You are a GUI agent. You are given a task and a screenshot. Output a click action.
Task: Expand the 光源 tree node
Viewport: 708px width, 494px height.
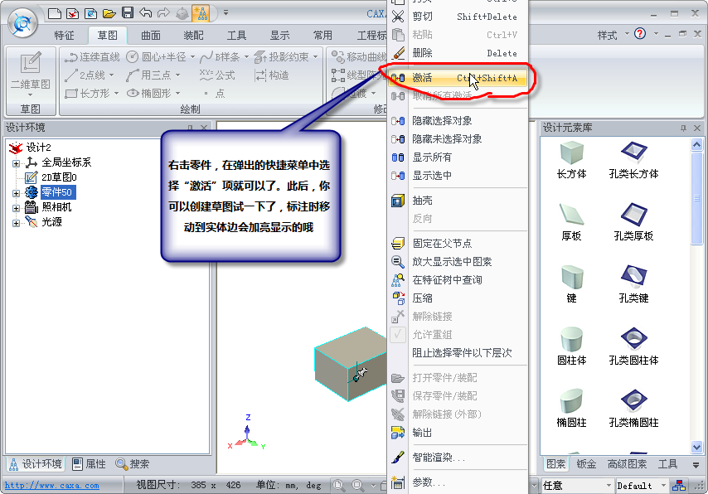click(16, 223)
